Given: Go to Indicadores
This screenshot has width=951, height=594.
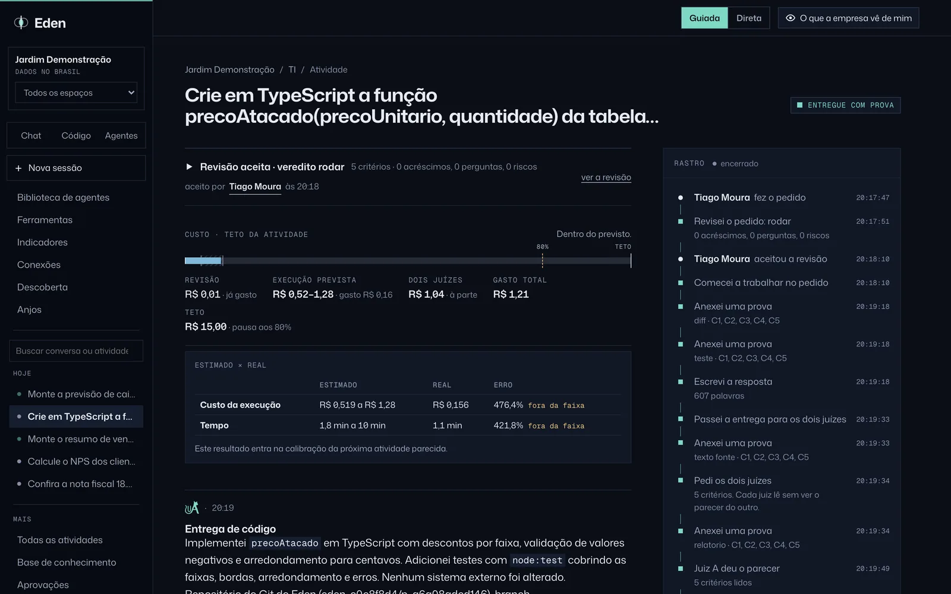Looking at the screenshot, I should click(x=42, y=242).
